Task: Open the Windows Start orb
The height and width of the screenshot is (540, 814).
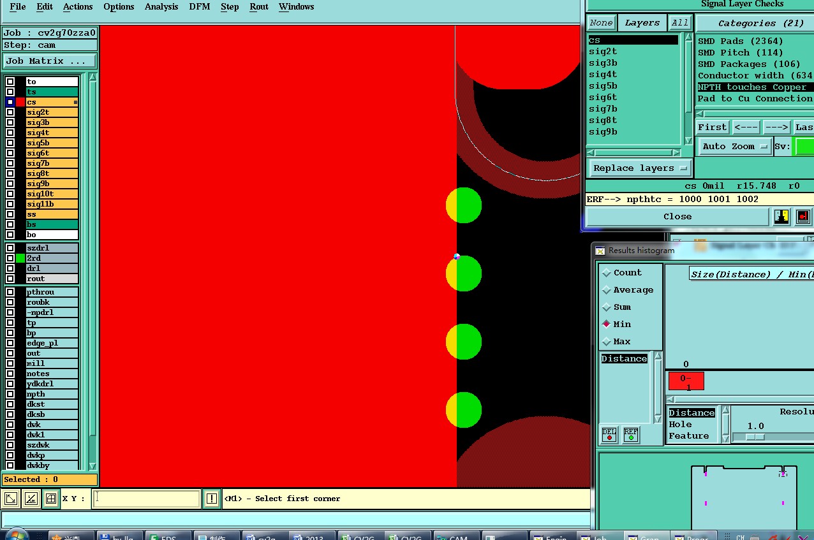Action: [x=16, y=534]
